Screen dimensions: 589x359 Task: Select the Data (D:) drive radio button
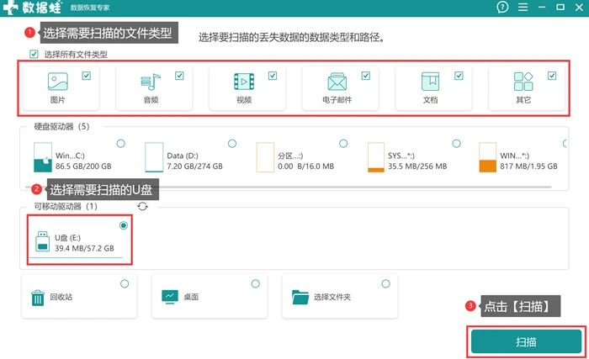232,144
